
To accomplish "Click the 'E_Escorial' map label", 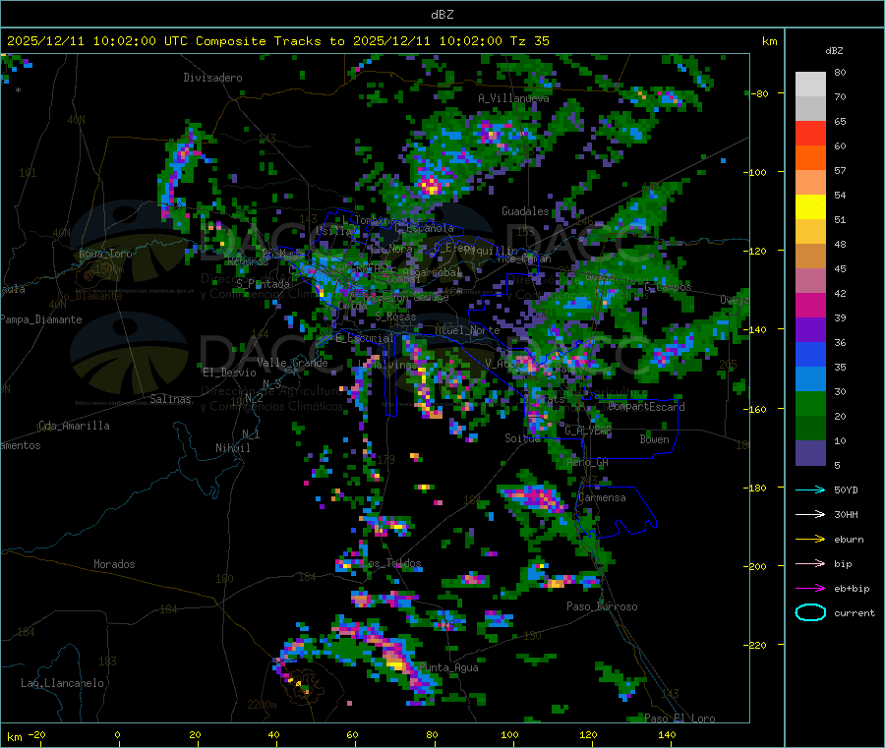I will [365, 338].
